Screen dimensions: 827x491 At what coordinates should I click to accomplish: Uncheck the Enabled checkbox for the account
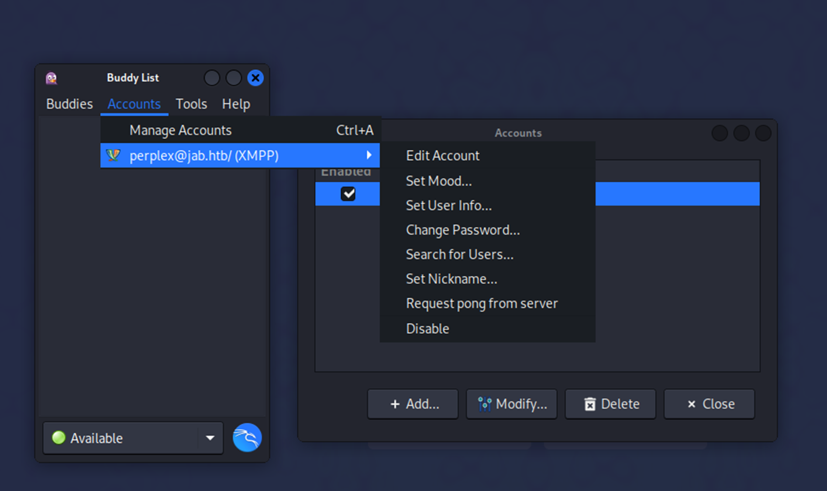(348, 194)
